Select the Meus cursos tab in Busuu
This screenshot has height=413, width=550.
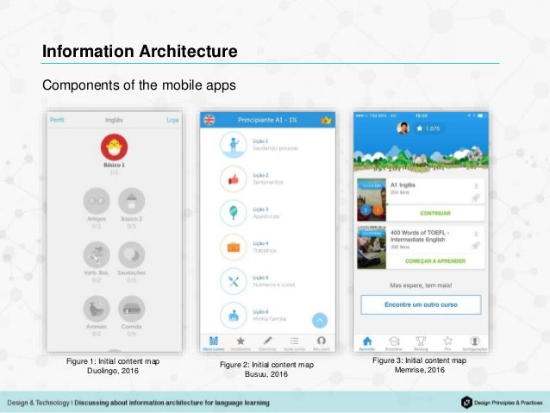[213, 343]
